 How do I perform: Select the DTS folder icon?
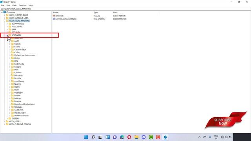pyautogui.click(x=13, y=61)
